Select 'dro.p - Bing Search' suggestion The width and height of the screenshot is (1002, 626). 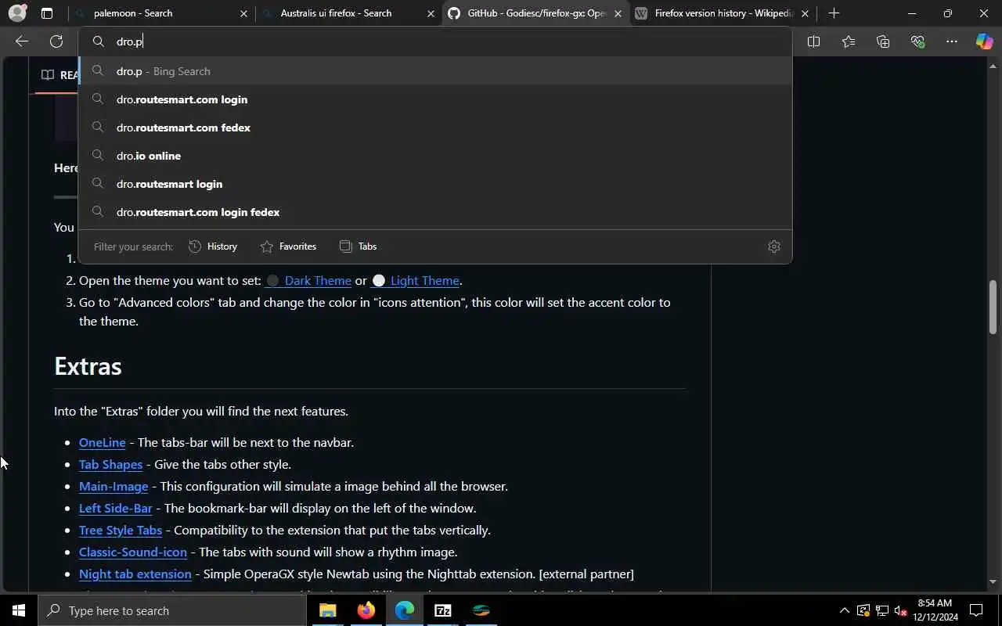pos(435,71)
